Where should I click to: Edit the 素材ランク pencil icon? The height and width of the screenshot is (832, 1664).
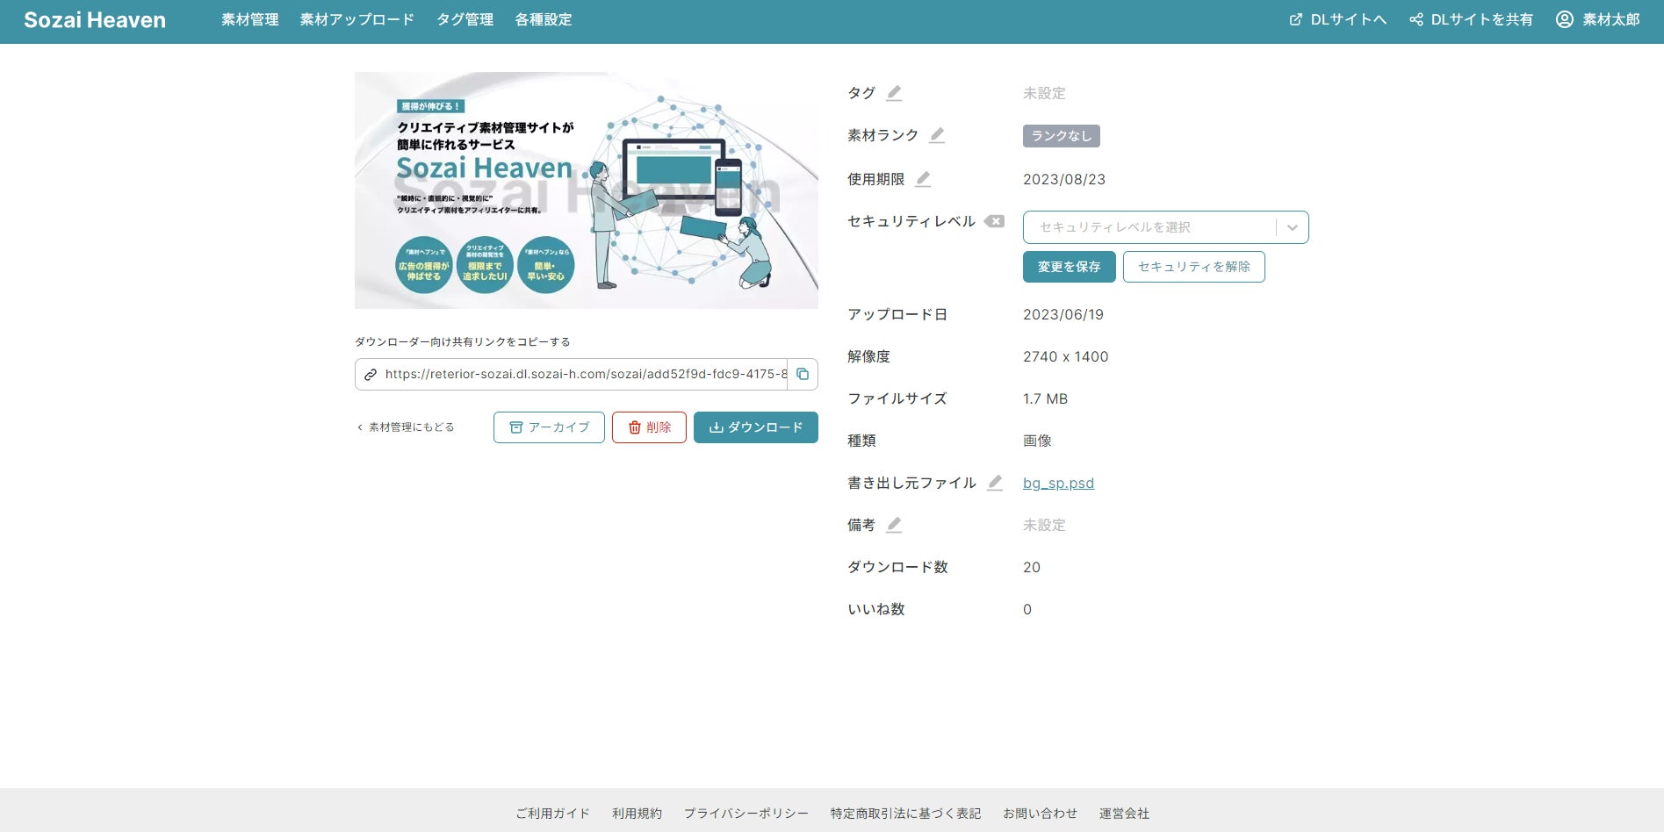[x=937, y=135]
